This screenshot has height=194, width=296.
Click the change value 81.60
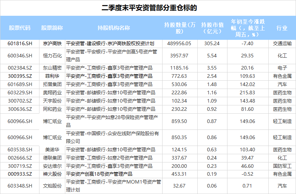coord(247,109)
